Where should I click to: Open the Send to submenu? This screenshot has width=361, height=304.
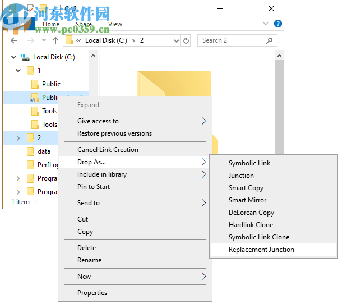pos(135,203)
